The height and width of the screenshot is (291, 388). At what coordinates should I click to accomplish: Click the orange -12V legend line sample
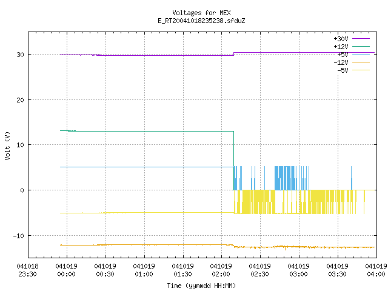361,62
